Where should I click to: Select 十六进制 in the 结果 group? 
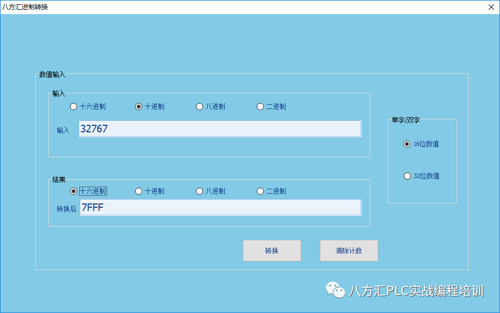pos(74,191)
